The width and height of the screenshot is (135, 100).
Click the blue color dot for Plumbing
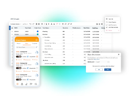38,31
